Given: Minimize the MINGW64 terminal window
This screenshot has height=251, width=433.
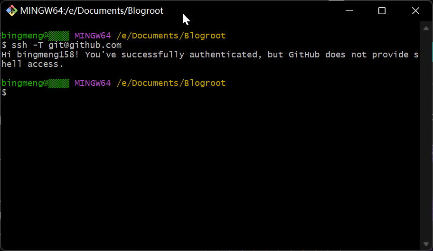Looking at the screenshot, I should click(348, 10).
